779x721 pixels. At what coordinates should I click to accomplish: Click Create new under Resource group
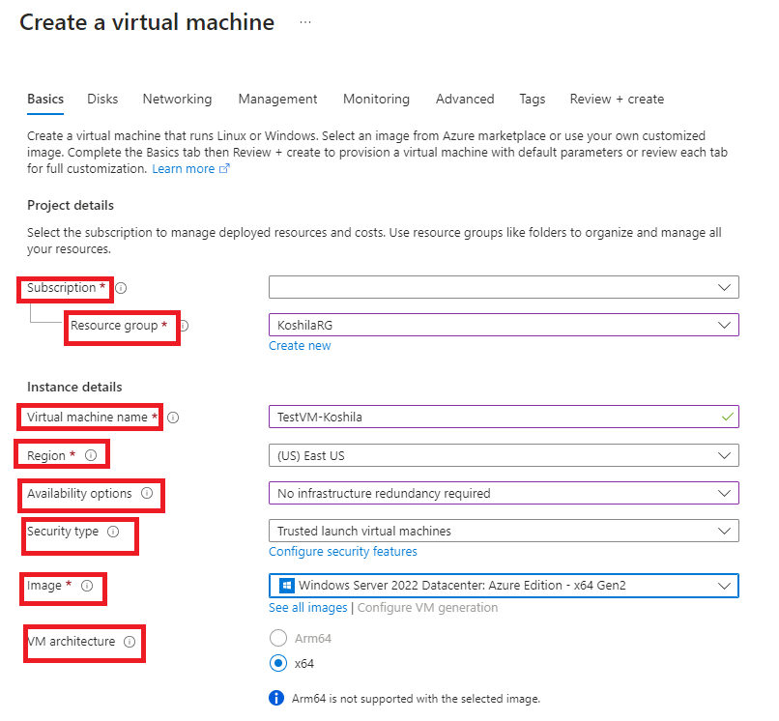(x=300, y=345)
